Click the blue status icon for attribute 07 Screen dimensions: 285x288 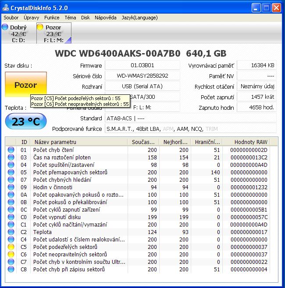[x=11, y=180]
